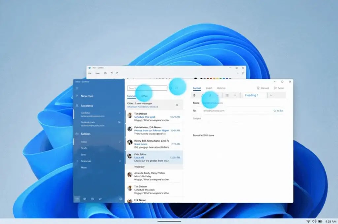Click the Subject field
Viewport: 338px width, 224px height.
tap(238, 118)
